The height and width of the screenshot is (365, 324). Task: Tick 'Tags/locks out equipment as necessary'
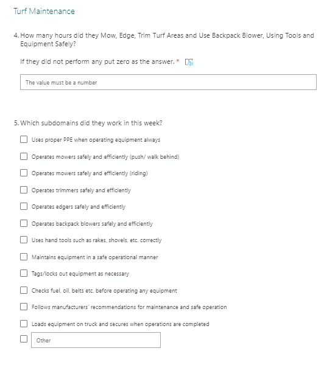[24, 273]
